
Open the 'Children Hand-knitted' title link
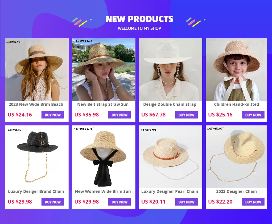pyautogui.click(x=237, y=104)
